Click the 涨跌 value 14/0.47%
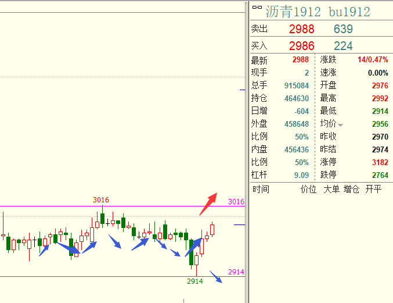Viewport: 393px width, 303px height. (373, 59)
